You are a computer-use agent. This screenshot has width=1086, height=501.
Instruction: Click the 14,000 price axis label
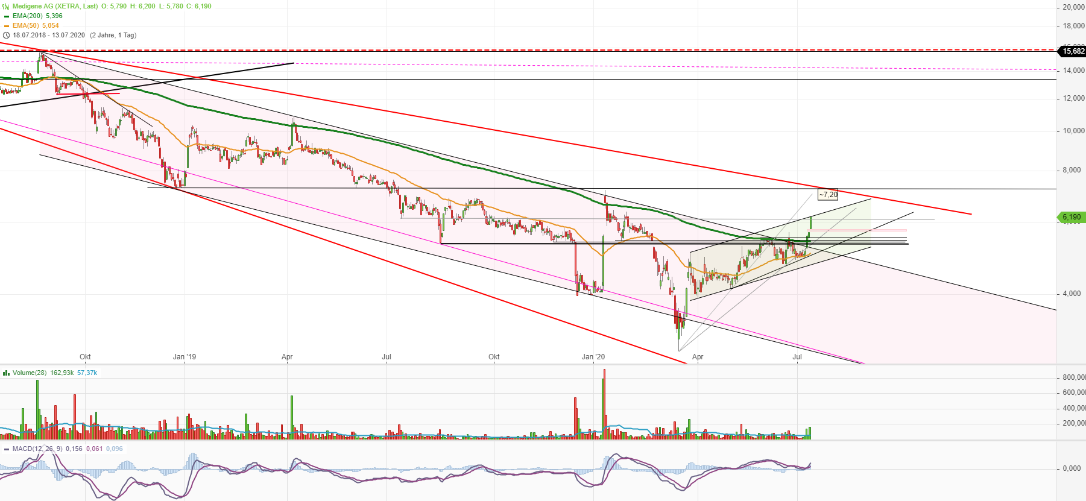(1073, 71)
